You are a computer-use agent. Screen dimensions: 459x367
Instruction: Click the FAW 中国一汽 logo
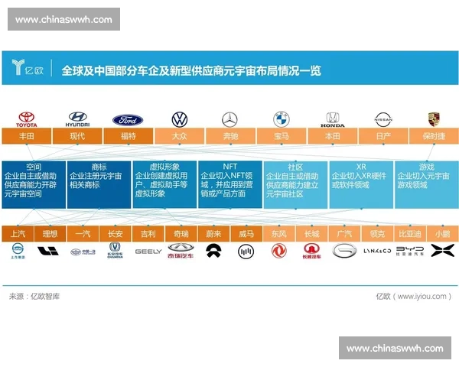click(83, 252)
